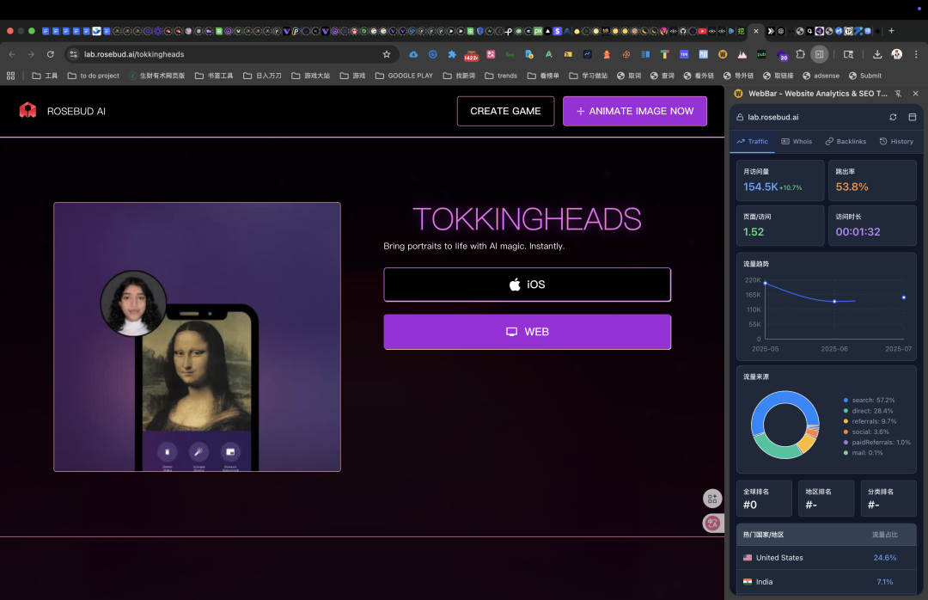Click the bounce rate value 53.8%

tap(852, 187)
